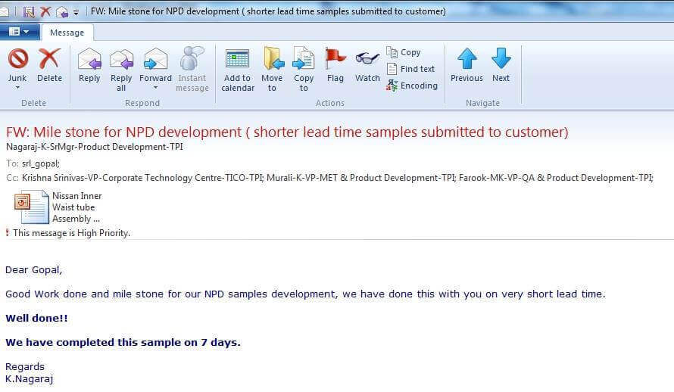The height and width of the screenshot is (392, 674).
Task: Click Farook-MK-VP-QA recipient in Cc
Action: [x=556, y=178]
